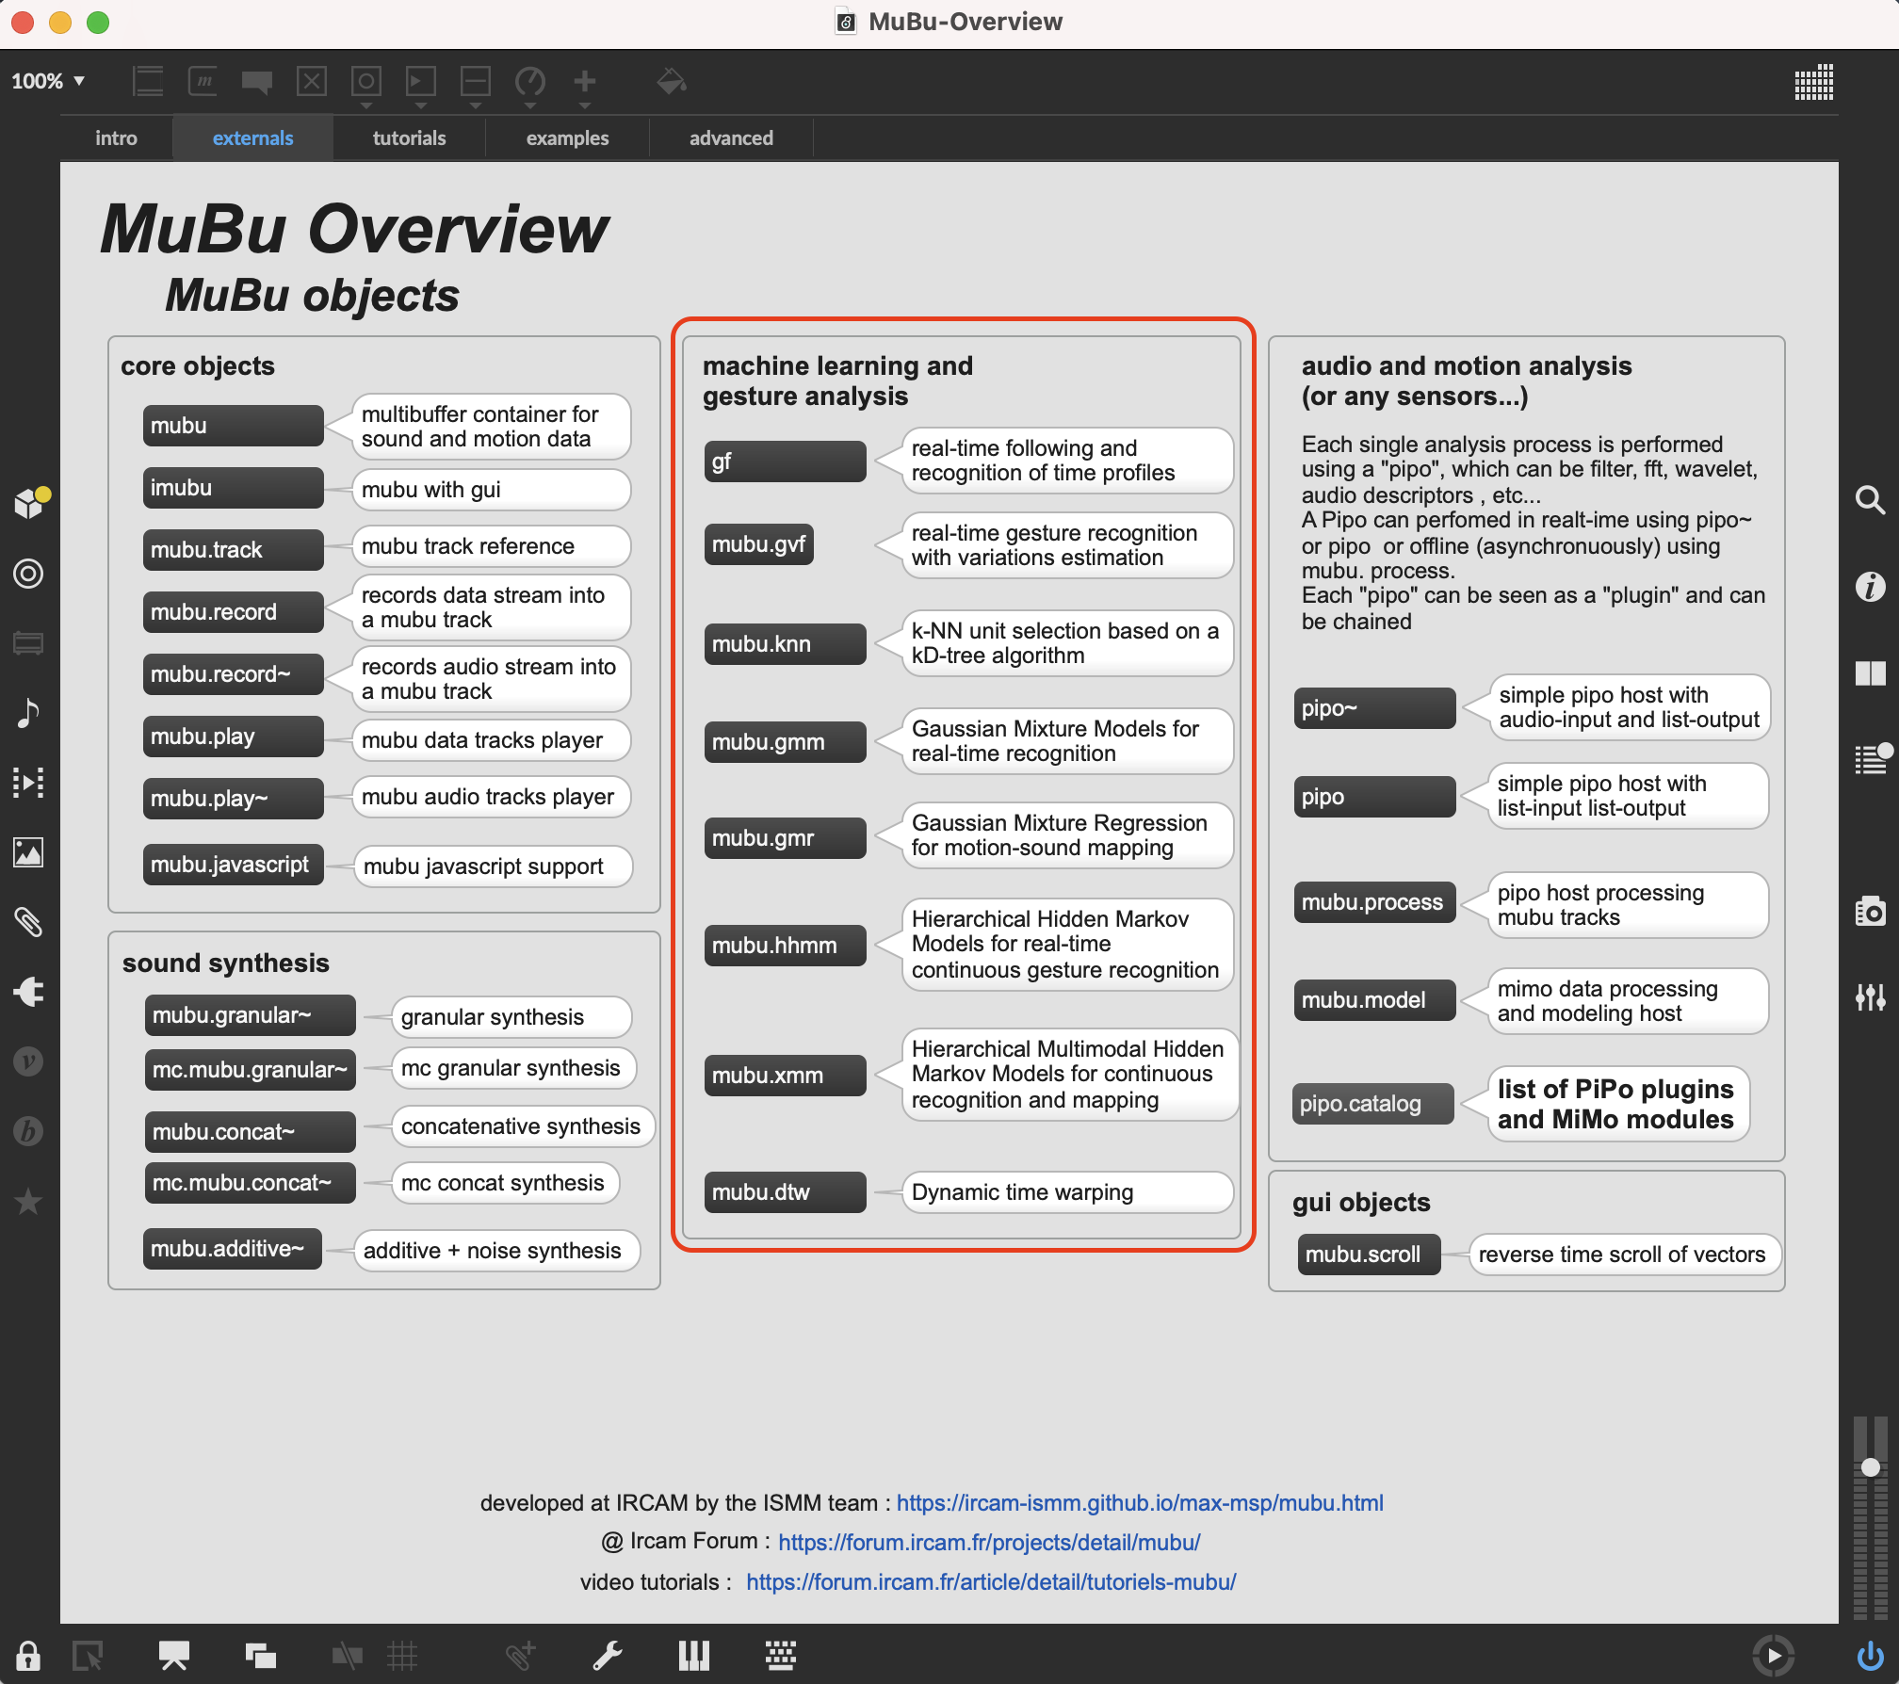Open the object package browser icon
1899x1684 pixels.
[29, 503]
